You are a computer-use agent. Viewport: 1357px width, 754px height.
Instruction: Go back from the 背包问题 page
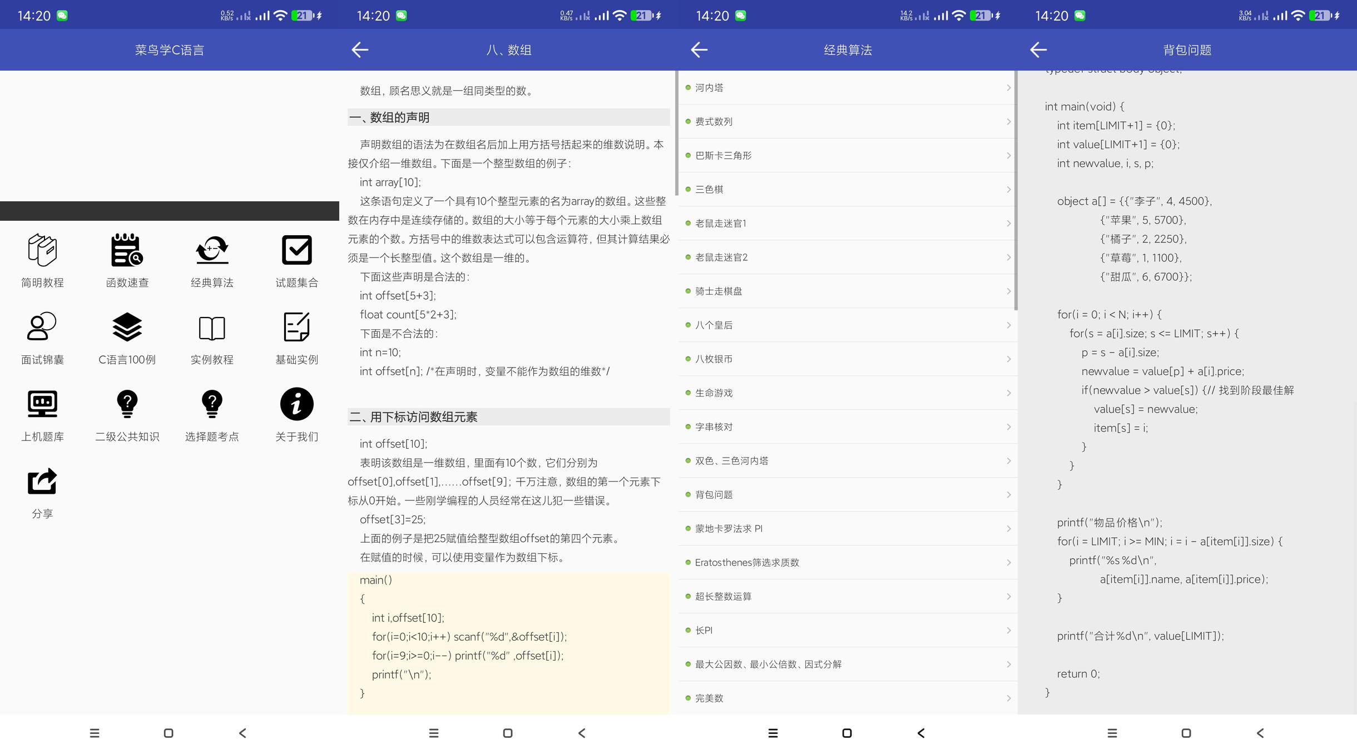(x=1038, y=50)
